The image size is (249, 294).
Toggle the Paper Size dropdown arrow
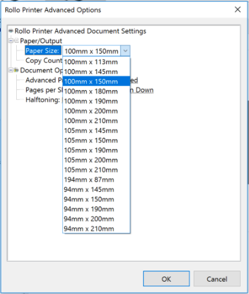tap(125, 51)
